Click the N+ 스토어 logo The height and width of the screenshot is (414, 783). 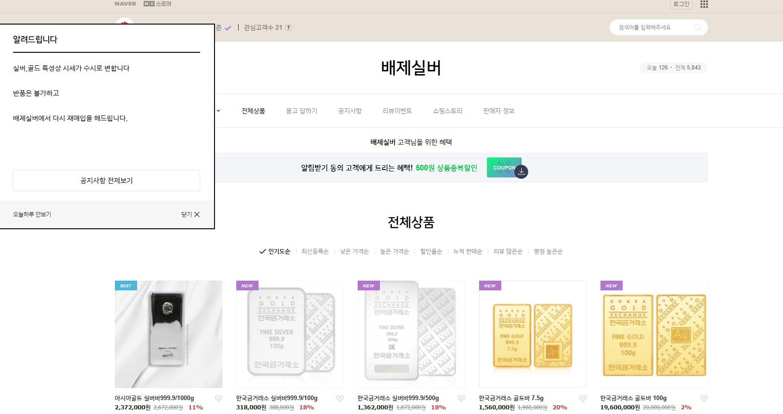(157, 4)
